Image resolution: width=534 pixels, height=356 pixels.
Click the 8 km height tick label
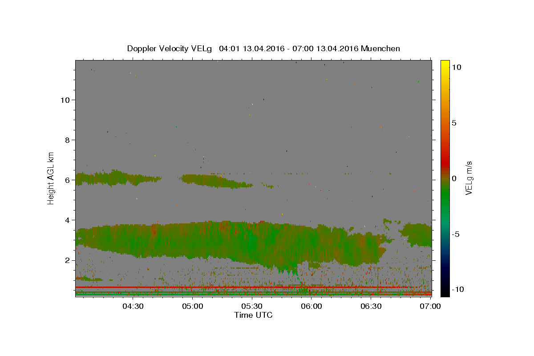pos(67,140)
